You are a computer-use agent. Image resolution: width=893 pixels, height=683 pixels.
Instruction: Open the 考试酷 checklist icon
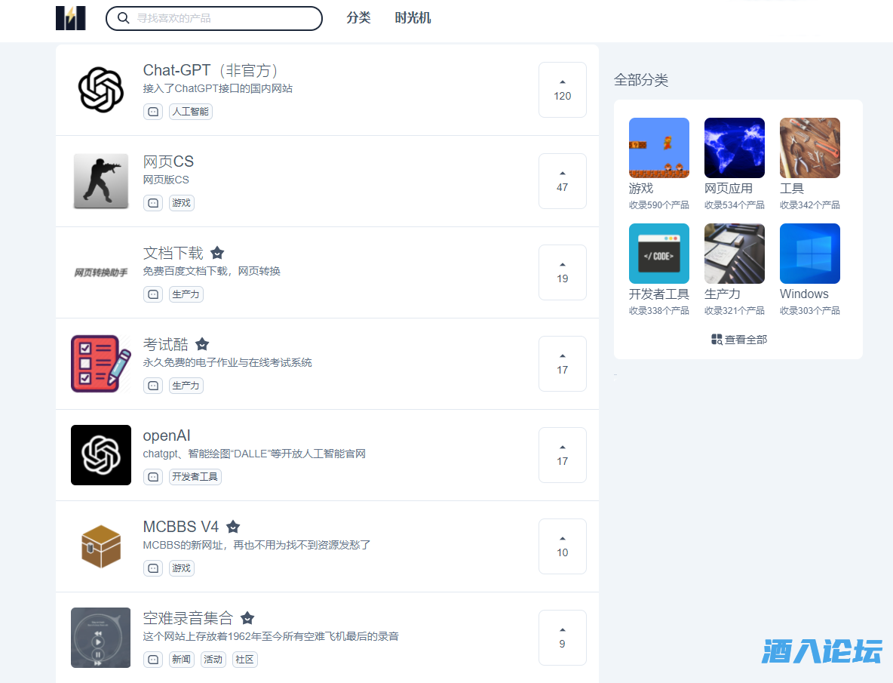(x=101, y=364)
